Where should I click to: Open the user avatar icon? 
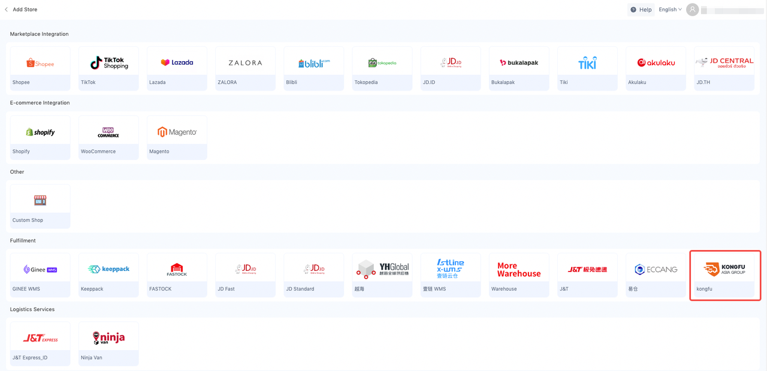(692, 10)
